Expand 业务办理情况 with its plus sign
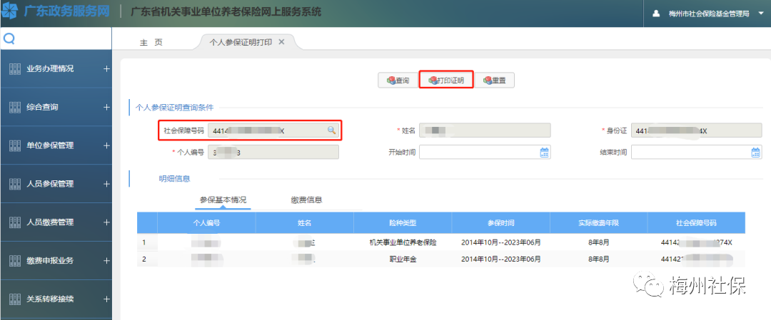Image resolution: width=771 pixels, height=320 pixels. coord(106,68)
